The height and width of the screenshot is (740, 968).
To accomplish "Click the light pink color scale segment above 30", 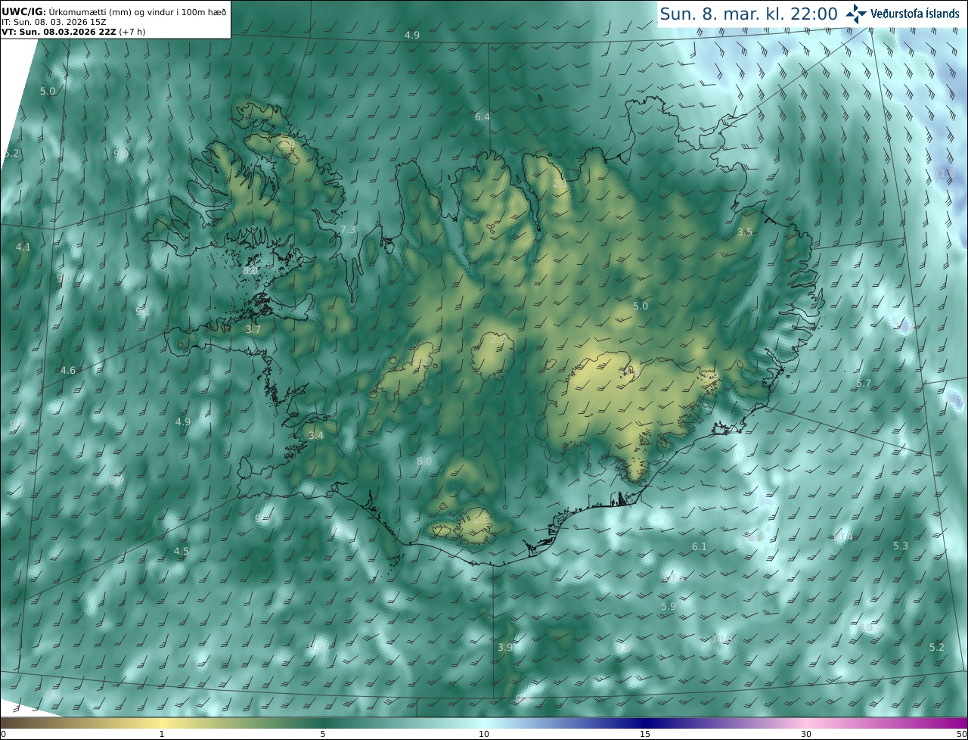I will 806,723.
